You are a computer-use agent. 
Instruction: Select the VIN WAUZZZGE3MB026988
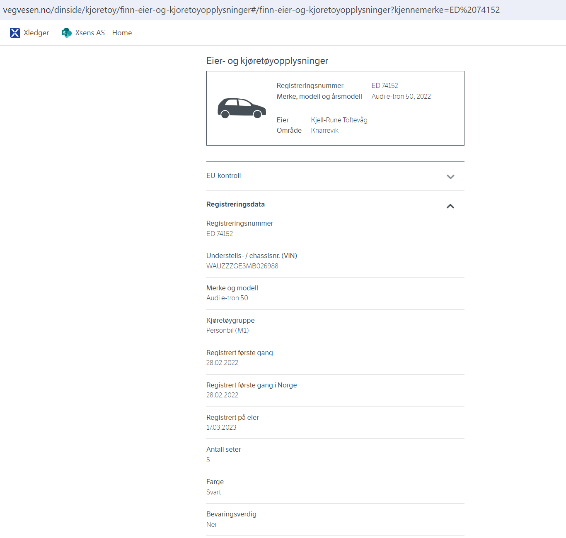click(x=242, y=266)
